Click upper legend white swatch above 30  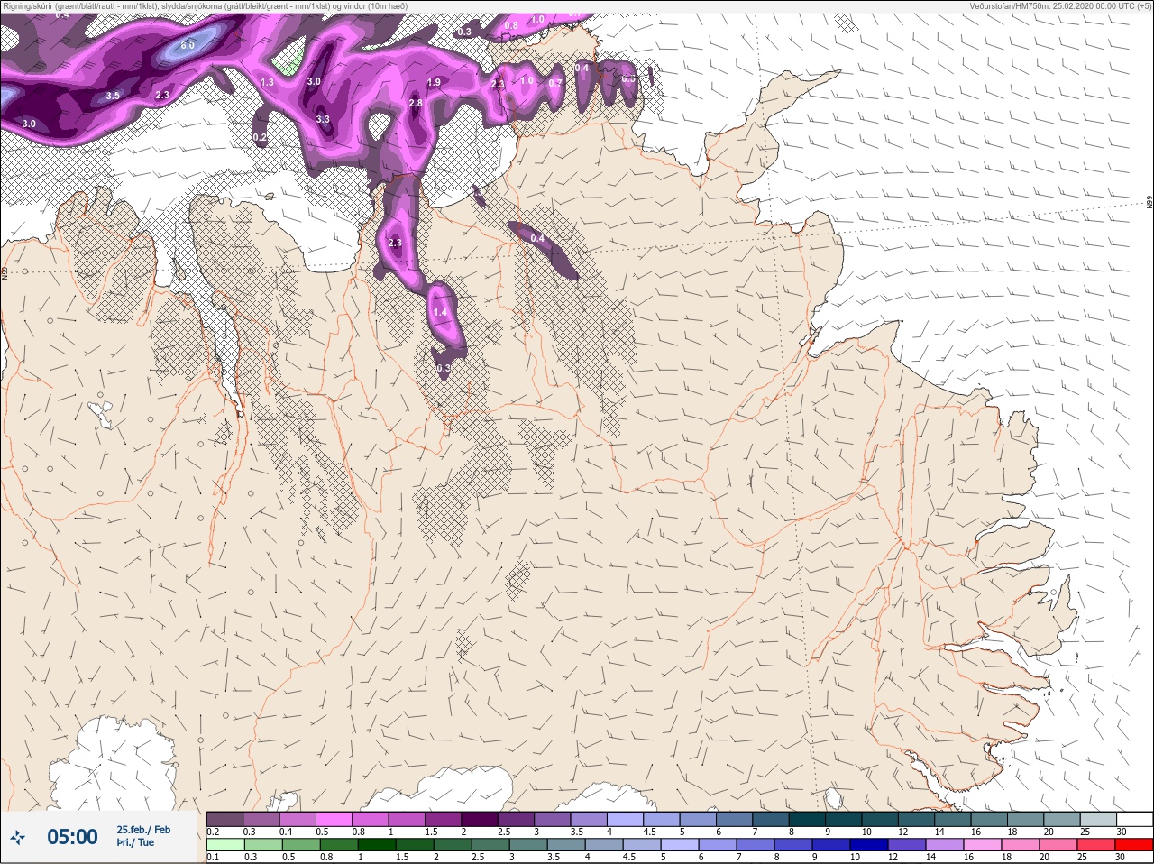click(1135, 819)
